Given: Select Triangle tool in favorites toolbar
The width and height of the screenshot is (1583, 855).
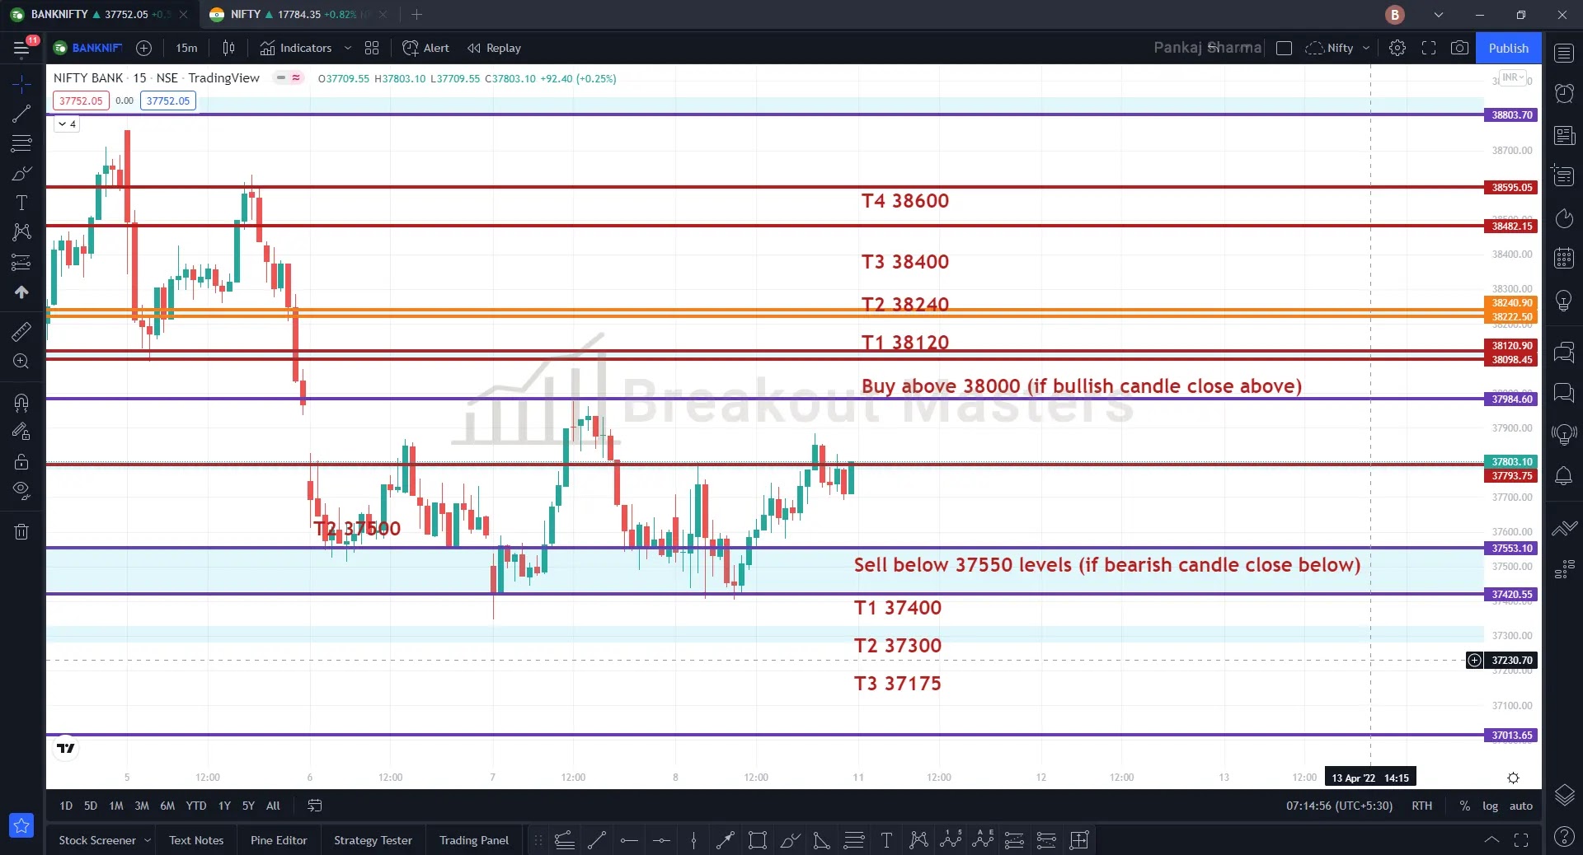Looking at the screenshot, I should click(x=821, y=840).
